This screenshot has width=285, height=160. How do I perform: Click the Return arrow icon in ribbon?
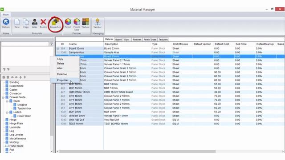tap(6, 22)
